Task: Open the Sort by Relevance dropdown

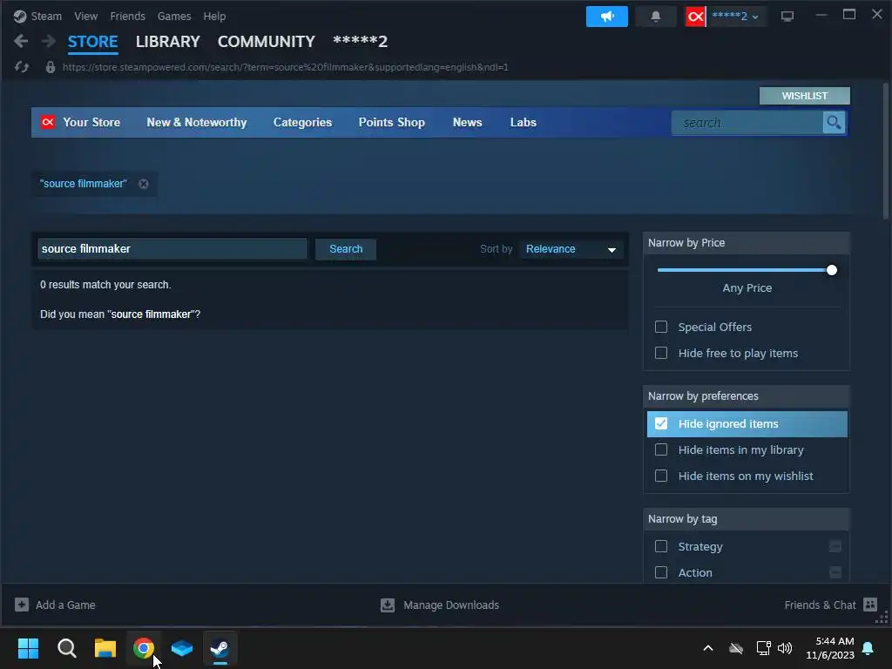Action: click(571, 249)
